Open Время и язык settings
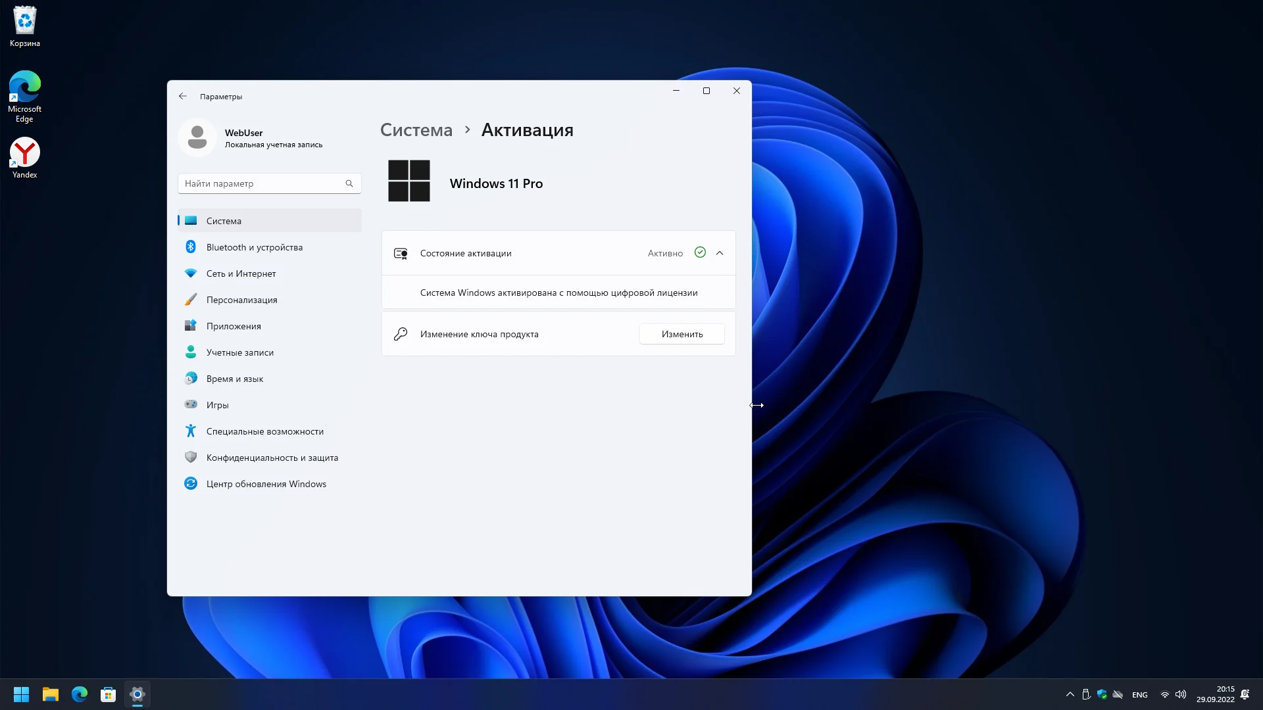Viewport: 1263px width, 710px height. tap(234, 379)
